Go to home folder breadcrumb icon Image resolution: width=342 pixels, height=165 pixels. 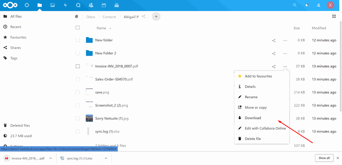(76, 16)
